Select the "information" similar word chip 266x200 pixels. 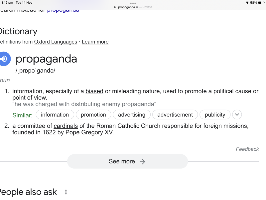click(x=55, y=115)
